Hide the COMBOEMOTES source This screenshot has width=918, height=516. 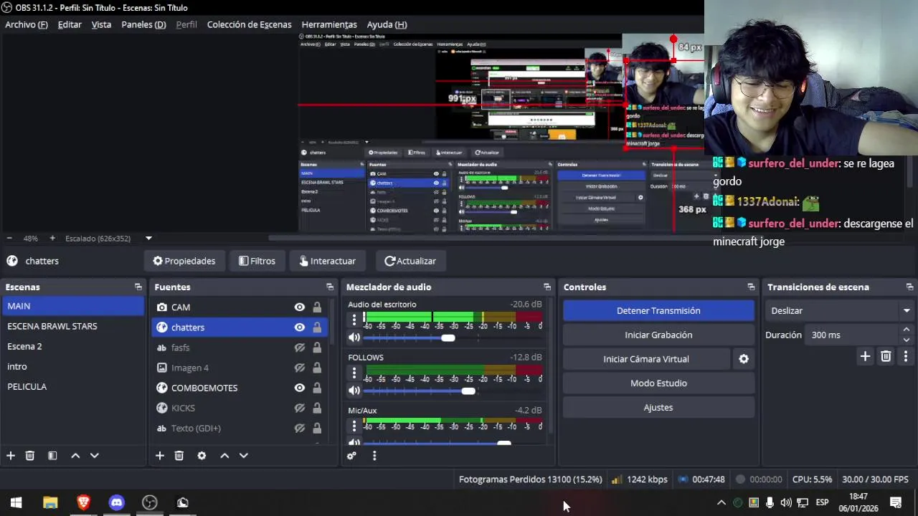tap(300, 388)
